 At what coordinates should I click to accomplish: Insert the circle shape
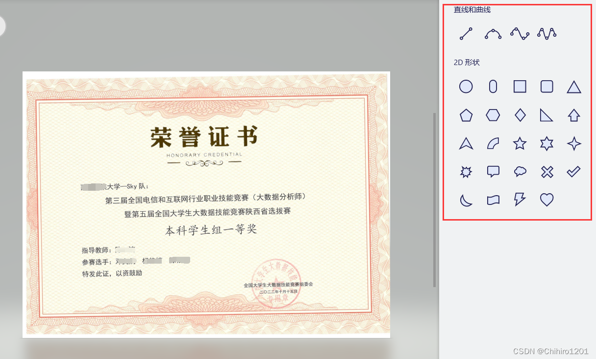[x=466, y=87]
